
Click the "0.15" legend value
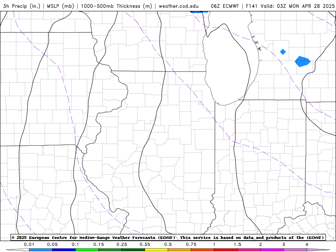[x=99, y=244]
